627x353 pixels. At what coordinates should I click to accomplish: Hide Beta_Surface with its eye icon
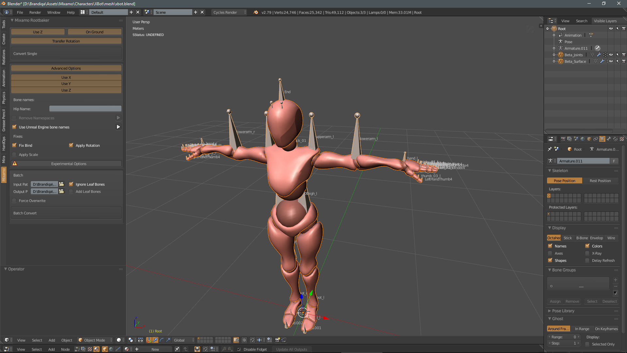(611, 61)
